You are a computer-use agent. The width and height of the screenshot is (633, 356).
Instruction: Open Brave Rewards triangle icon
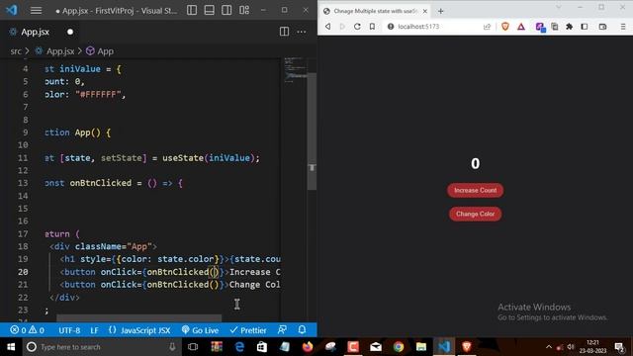click(x=521, y=27)
